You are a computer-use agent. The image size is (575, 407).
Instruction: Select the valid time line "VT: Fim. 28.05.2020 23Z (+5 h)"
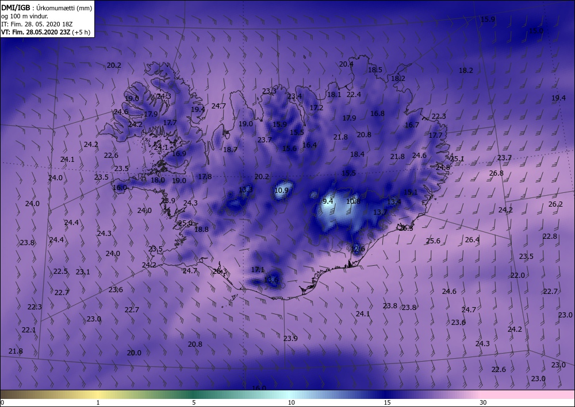45,32
